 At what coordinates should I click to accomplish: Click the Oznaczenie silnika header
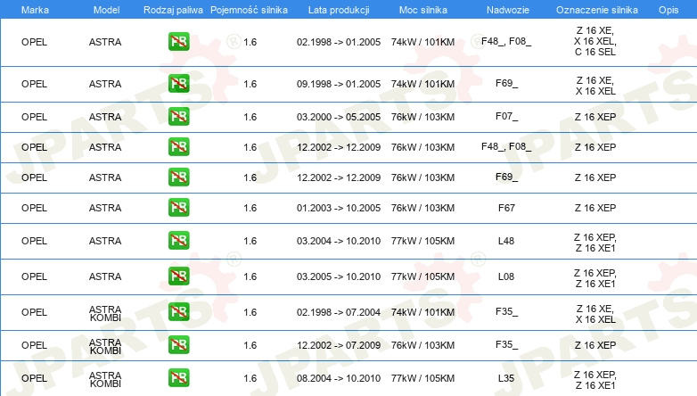(597, 10)
